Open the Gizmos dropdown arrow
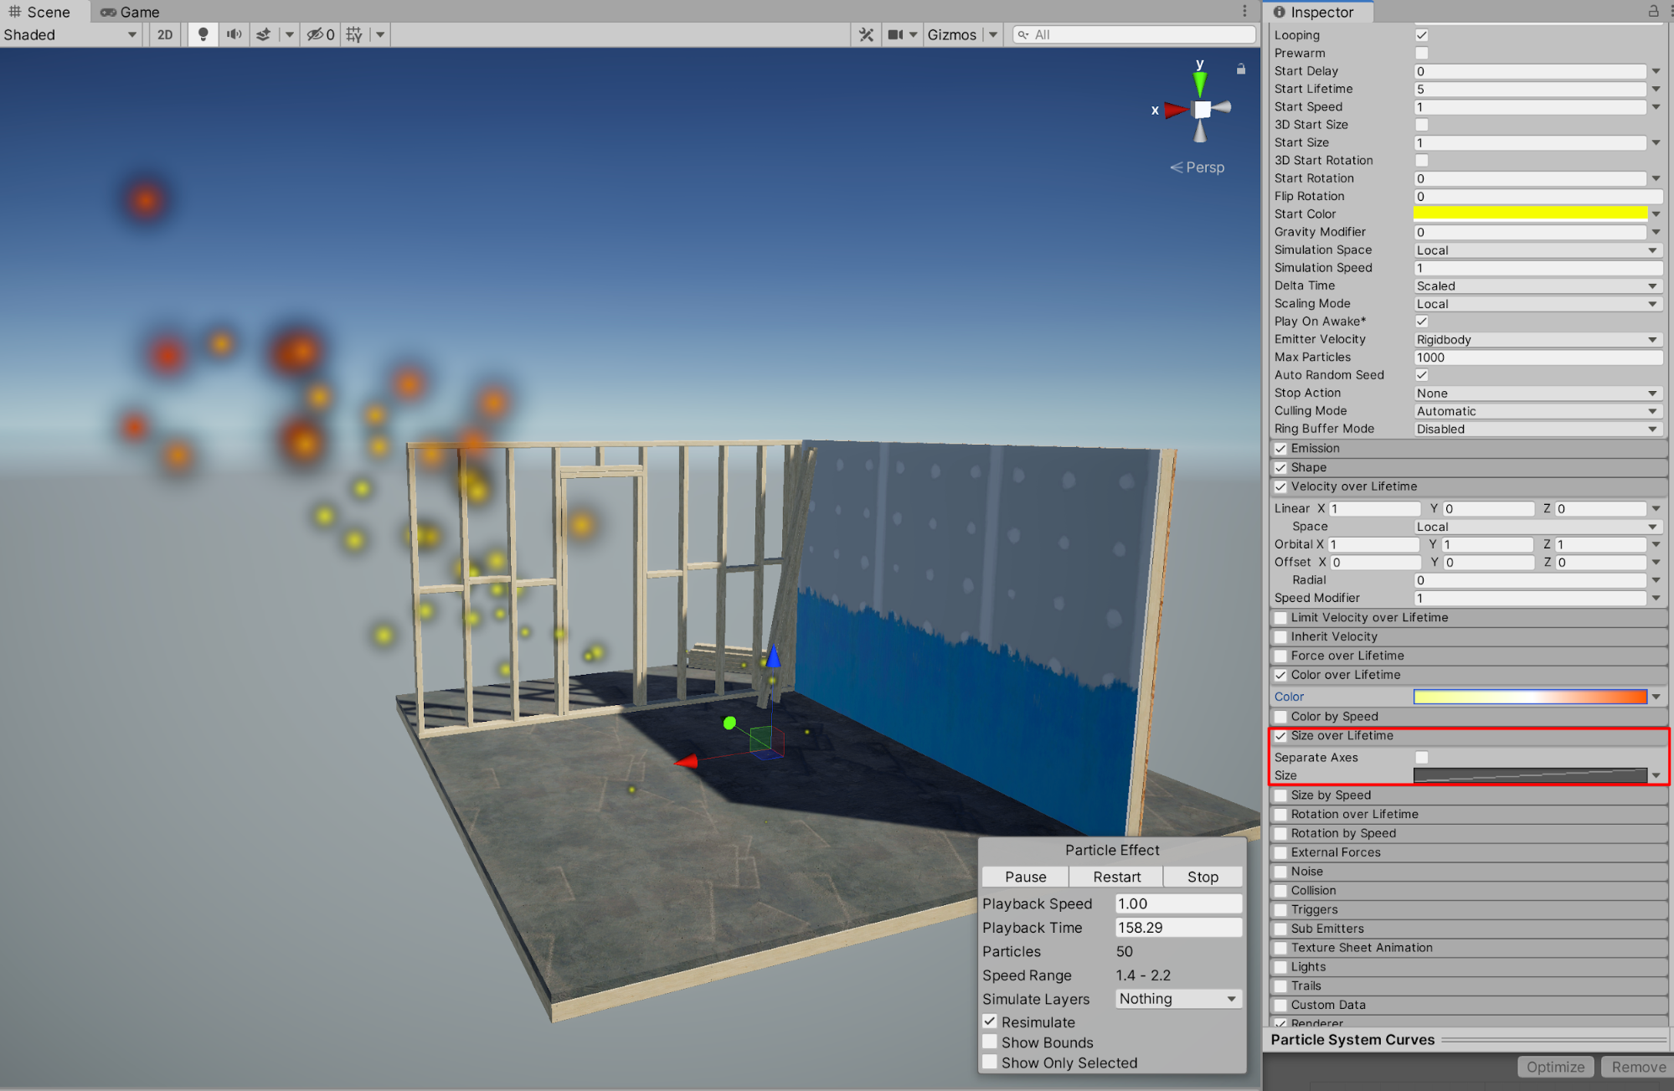 point(993,34)
